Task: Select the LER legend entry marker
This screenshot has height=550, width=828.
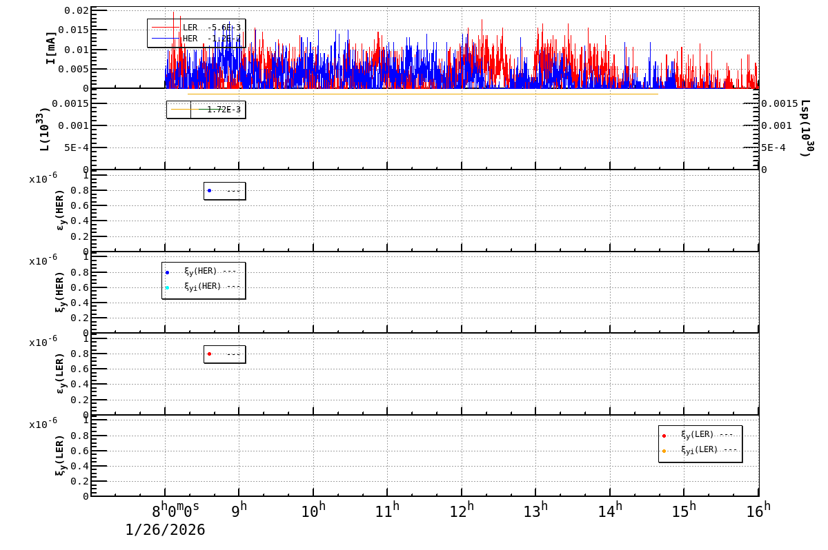Action: coord(166,27)
